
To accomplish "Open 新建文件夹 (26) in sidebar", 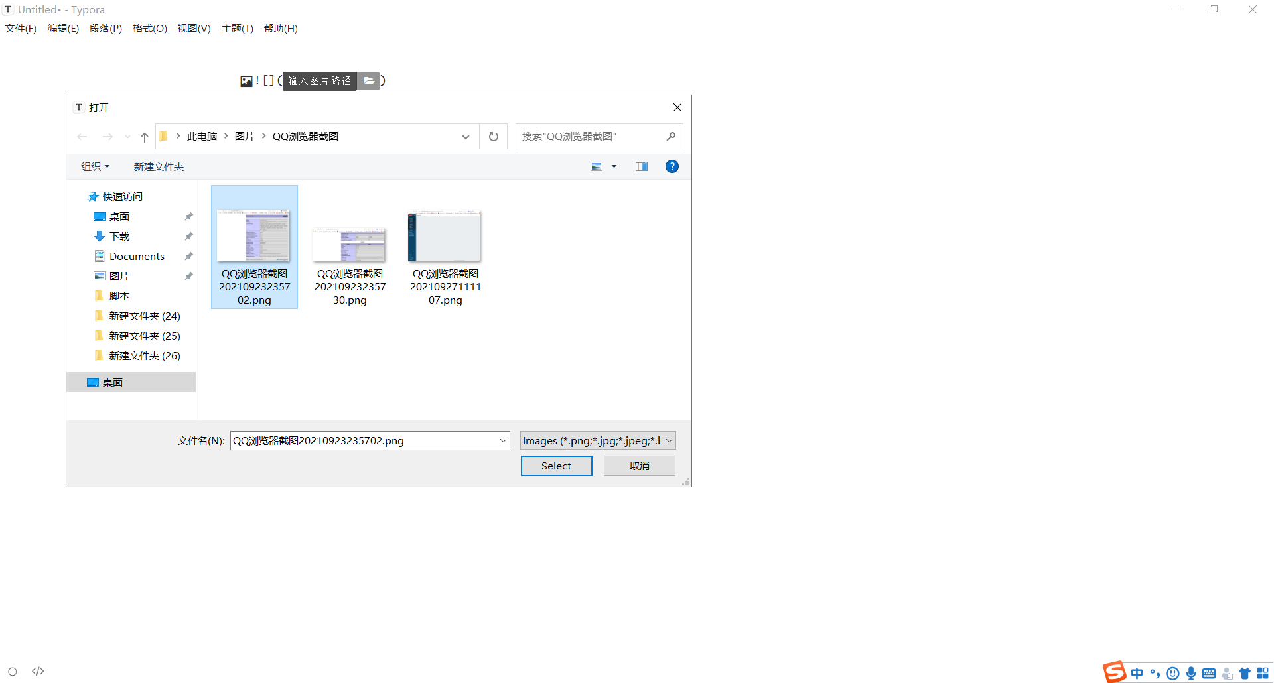I will tap(145, 356).
